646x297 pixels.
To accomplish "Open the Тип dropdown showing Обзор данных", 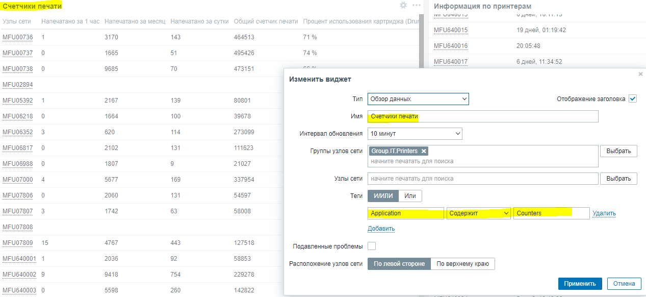I will pyautogui.click(x=418, y=98).
